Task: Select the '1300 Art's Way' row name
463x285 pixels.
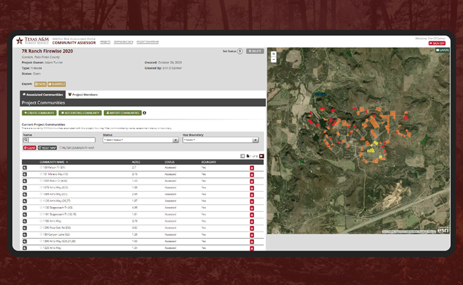Action: [x=59, y=241]
